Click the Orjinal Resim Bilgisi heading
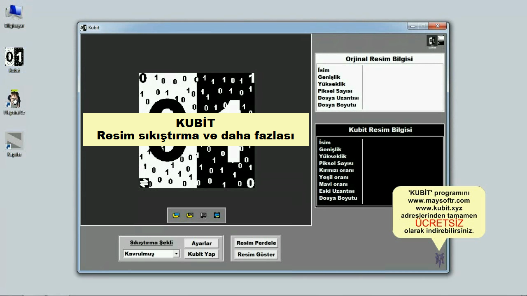 coord(379,59)
